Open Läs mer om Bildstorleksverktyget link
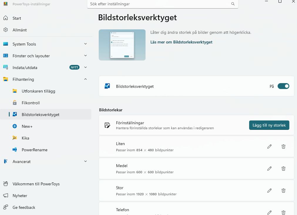Image resolution: width=297 pixels, height=215 pixels. (181, 42)
